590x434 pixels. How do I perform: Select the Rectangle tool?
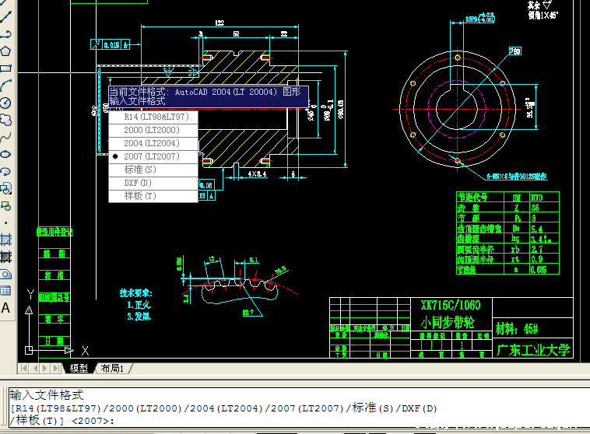6,68
